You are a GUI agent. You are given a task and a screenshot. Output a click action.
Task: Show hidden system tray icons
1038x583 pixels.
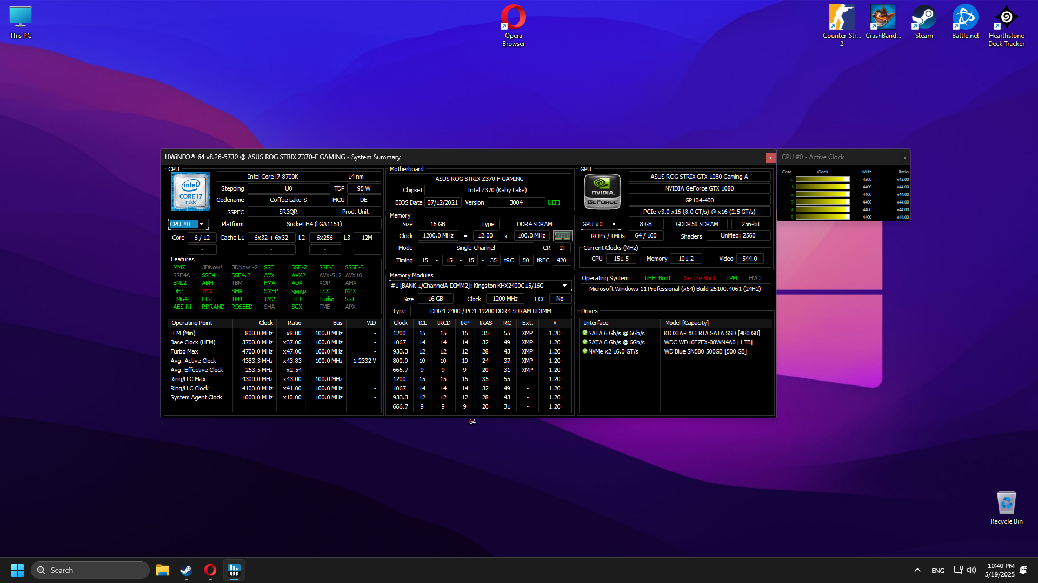tap(917, 570)
